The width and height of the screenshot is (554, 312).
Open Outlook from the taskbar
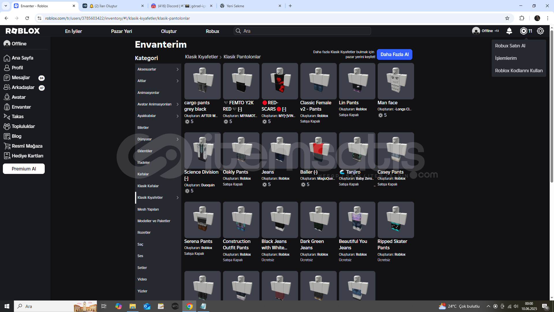(x=147, y=306)
